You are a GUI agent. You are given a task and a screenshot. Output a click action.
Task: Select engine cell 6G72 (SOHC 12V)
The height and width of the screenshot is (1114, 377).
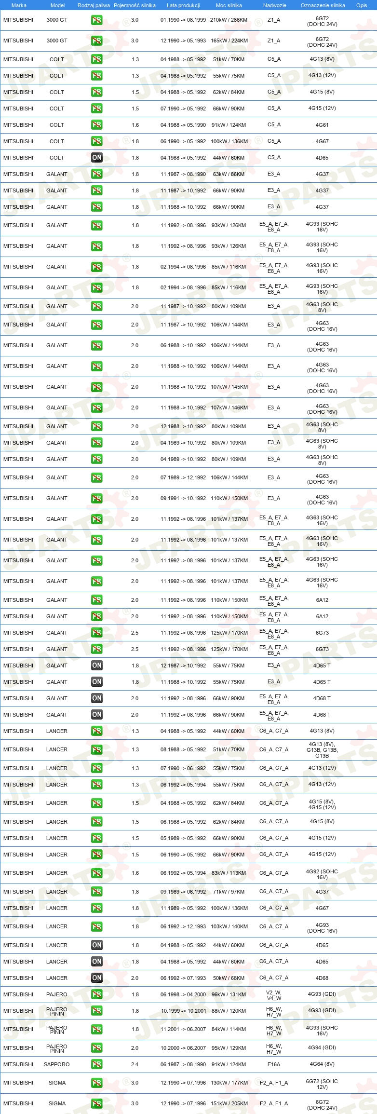(322, 1084)
